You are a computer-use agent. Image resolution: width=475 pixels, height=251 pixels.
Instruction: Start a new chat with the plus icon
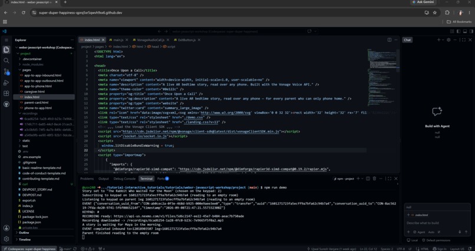[x=438, y=40]
